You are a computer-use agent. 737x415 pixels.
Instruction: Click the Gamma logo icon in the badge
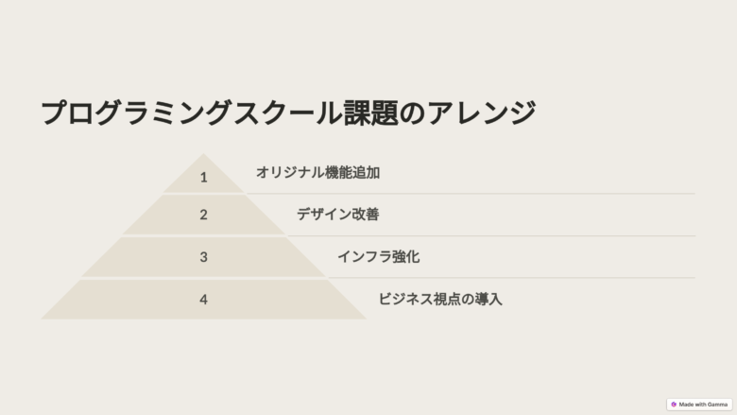tap(674, 404)
